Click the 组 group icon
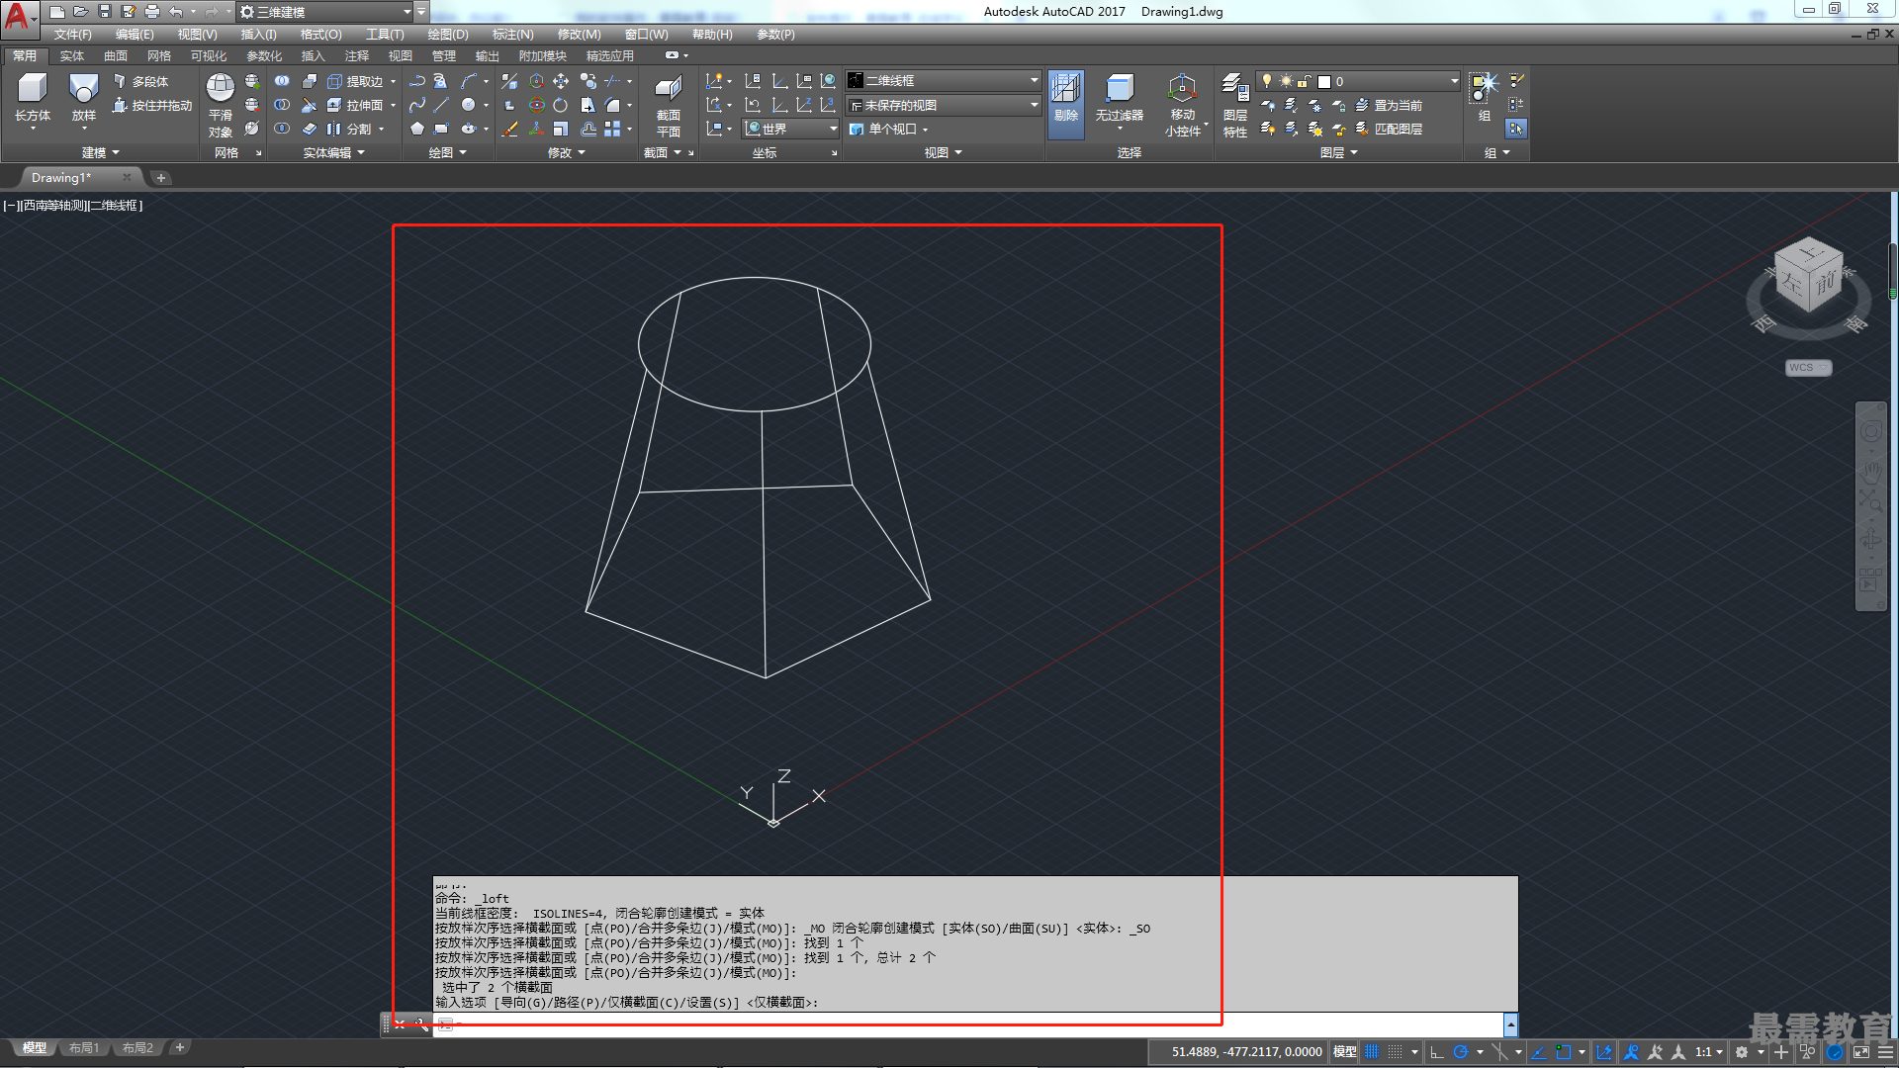 coord(1485,97)
